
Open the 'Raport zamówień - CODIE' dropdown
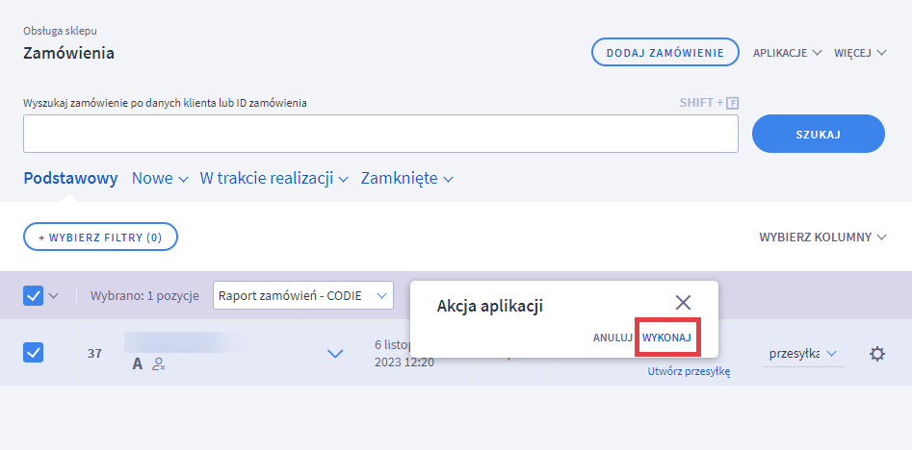pyautogui.click(x=302, y=295)
